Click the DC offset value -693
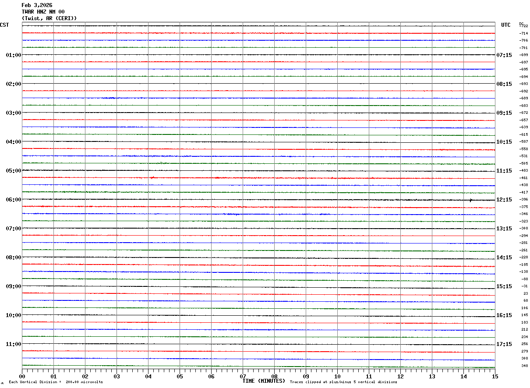Image resolution: width=530 pixels, height=388 pixels. [x=524, y=84]
